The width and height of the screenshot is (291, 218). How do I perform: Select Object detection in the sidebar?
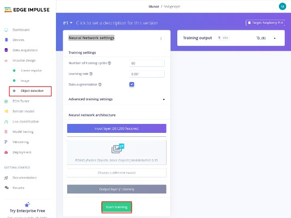click(32, 91)
